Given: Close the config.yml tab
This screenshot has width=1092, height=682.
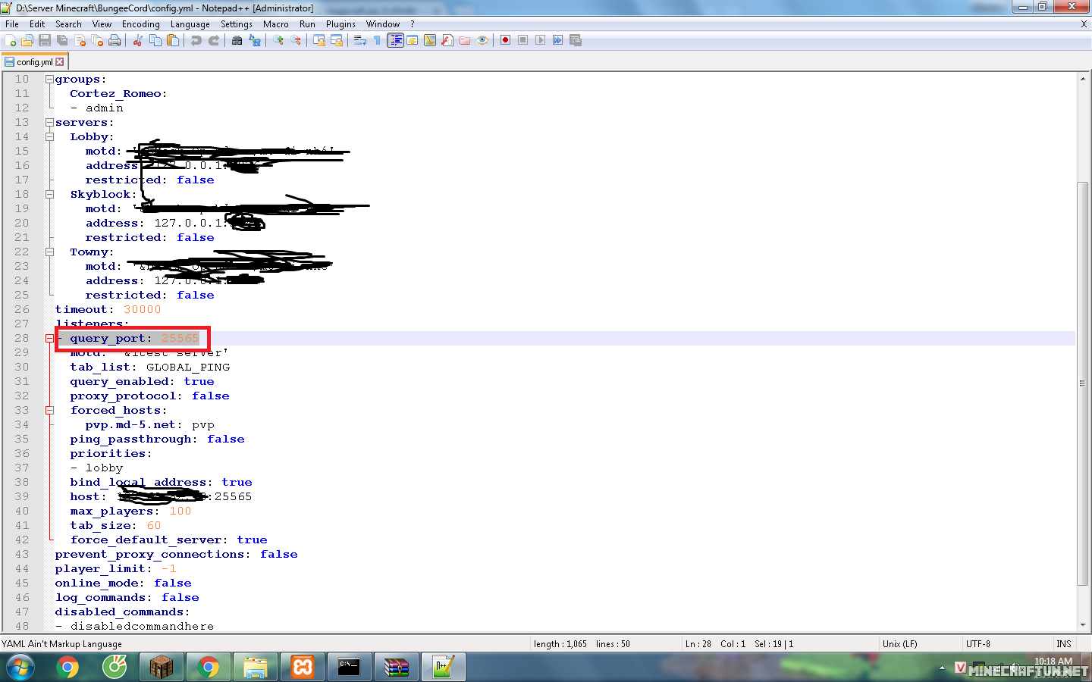Looking at the screenshot, I should 60,62.
